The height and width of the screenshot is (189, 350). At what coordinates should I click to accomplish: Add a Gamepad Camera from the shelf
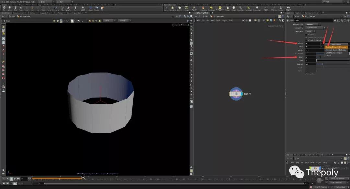pyautogui.click(x=288, y=9)
